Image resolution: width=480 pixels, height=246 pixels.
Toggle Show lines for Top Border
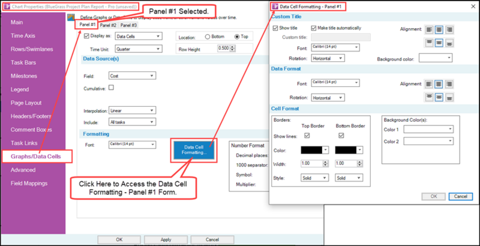(x=307, y=136)
